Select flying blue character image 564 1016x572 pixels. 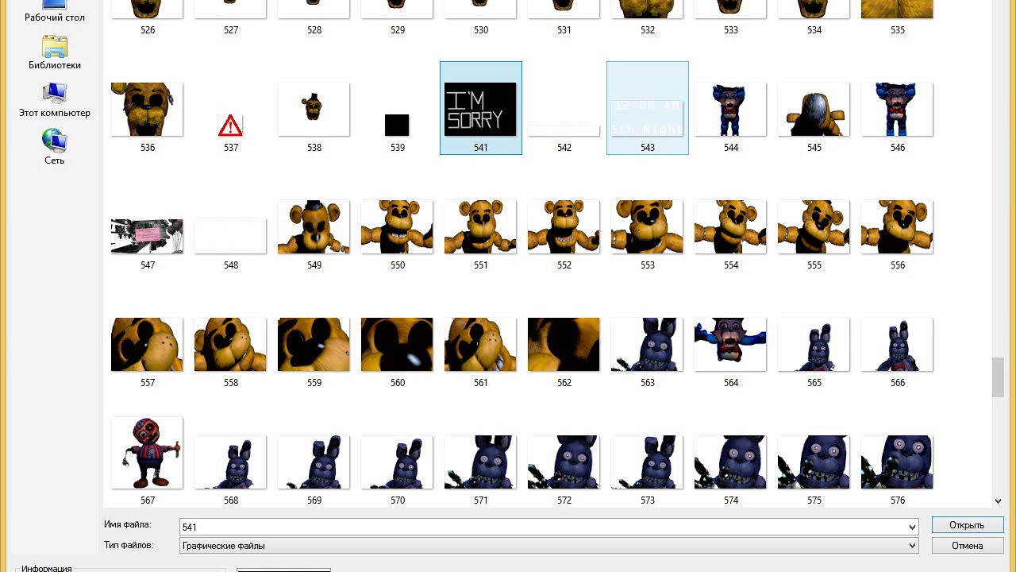(730, 344)
